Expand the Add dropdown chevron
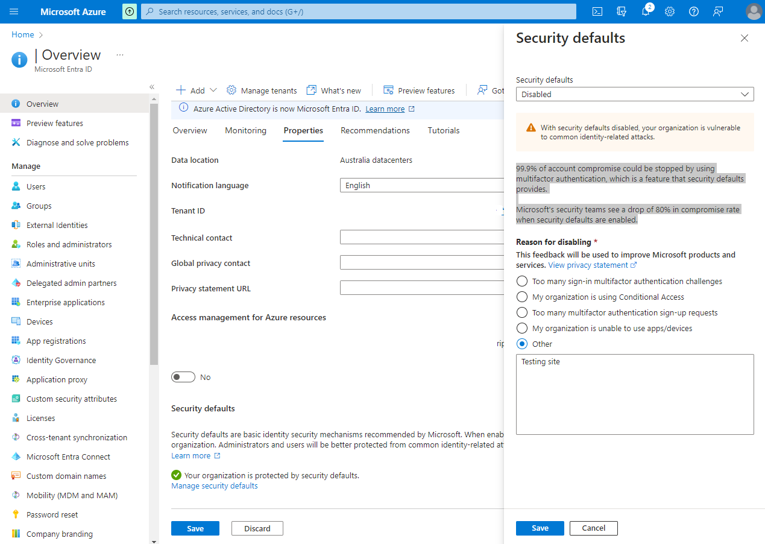Image resolution: width=765 pixels, height=544 pixels. pyautogui.click(x=213, y=90)
